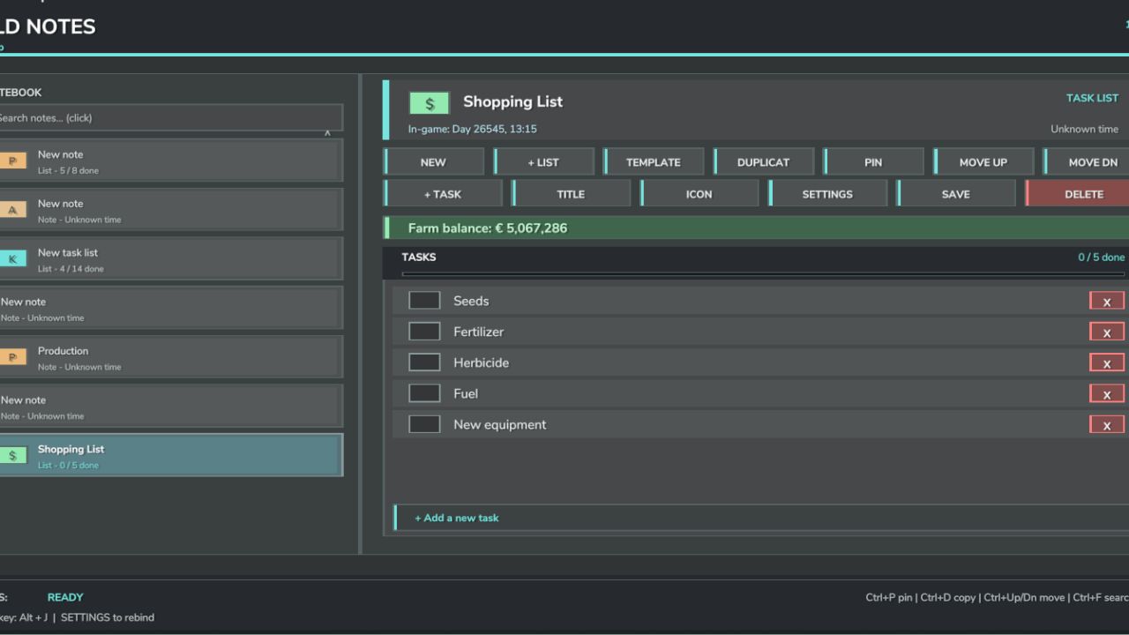Click the 'In-game: Day 26545, 13:15' text
This screenshot has width=1129, height=635.
coord(473,129)
